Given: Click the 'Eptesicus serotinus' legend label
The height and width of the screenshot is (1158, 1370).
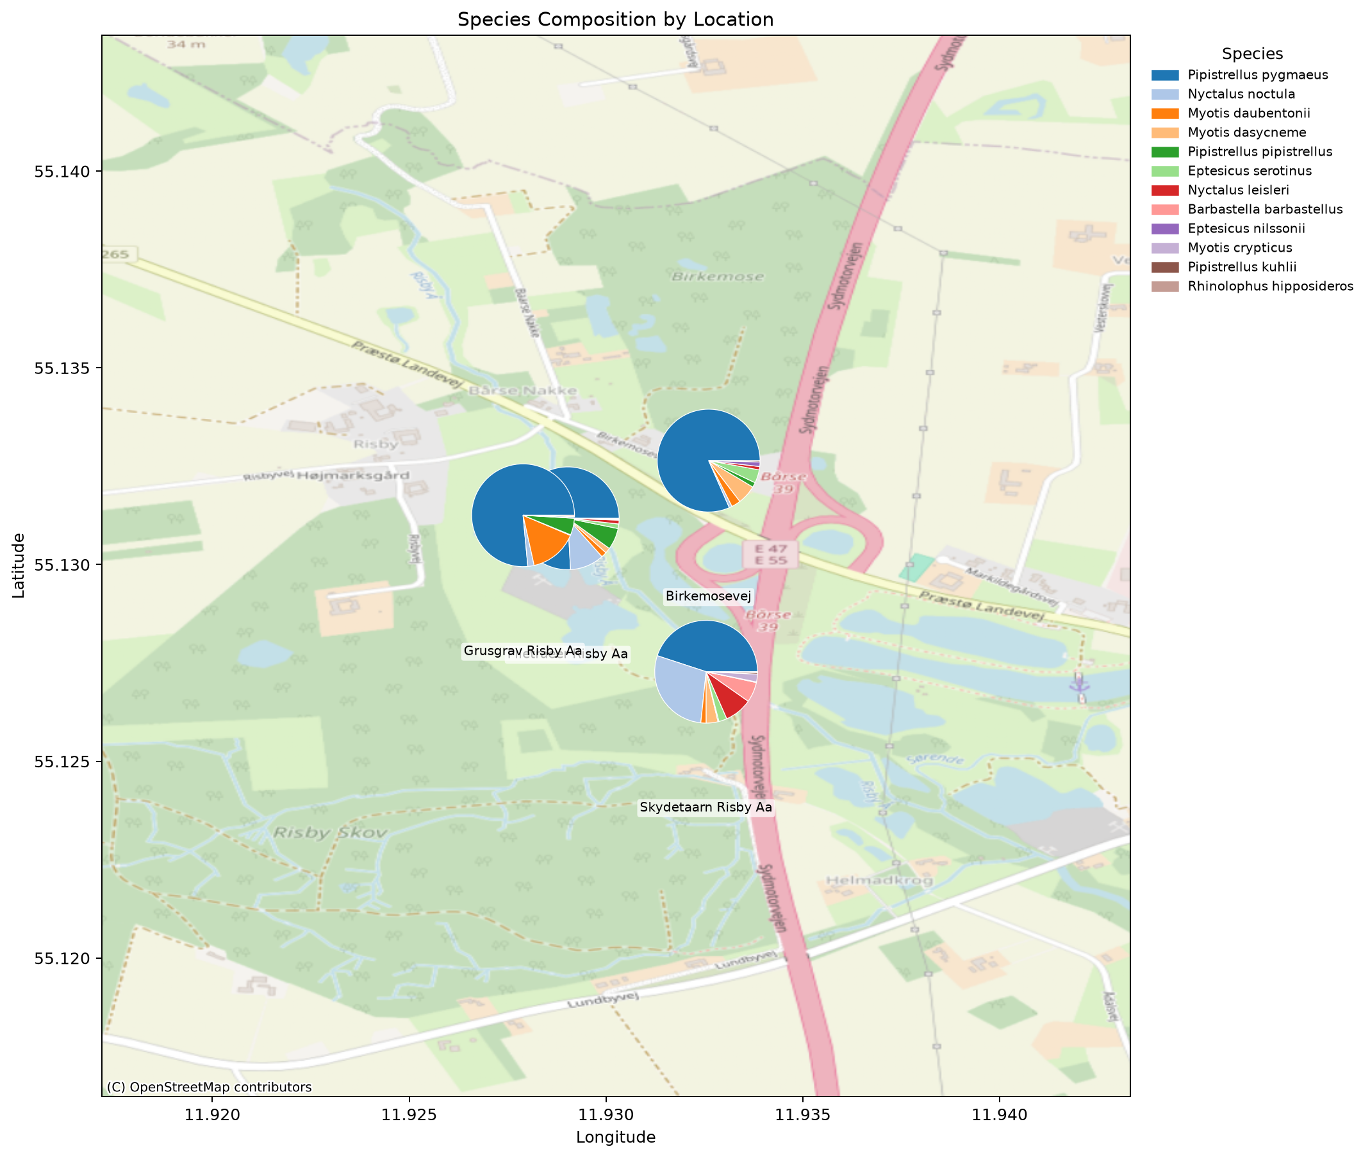Looking at the screenshot, I should [x=1249, y=170].
